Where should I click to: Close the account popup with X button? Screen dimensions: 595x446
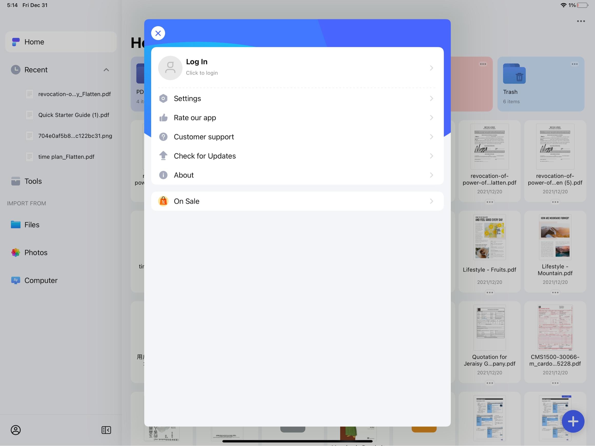point(158,33)
